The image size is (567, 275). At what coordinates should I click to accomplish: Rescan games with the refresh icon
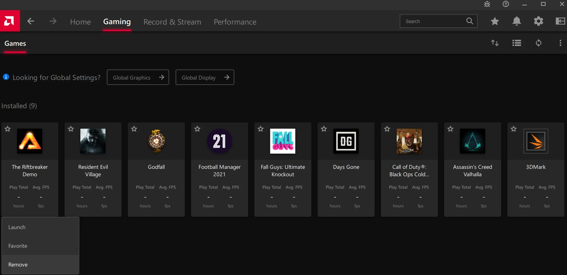coord(538,43)
